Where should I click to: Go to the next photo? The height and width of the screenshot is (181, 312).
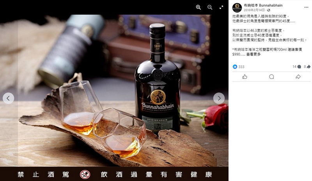tap(219, 98)
